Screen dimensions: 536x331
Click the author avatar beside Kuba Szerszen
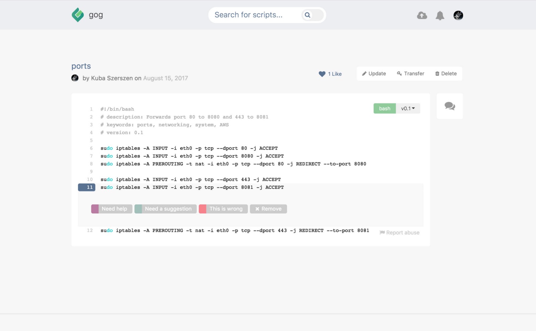[75, 78]
